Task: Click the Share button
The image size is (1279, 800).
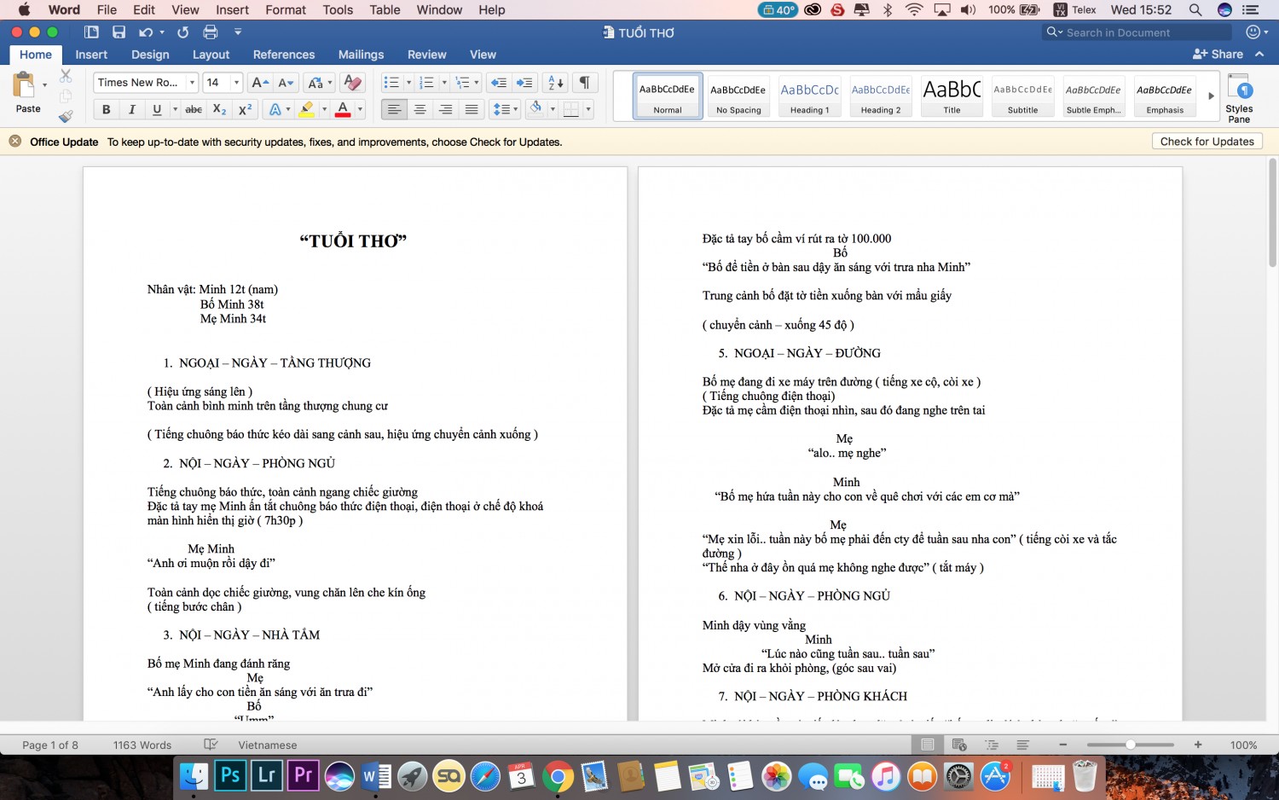Action: point(1218,54)
